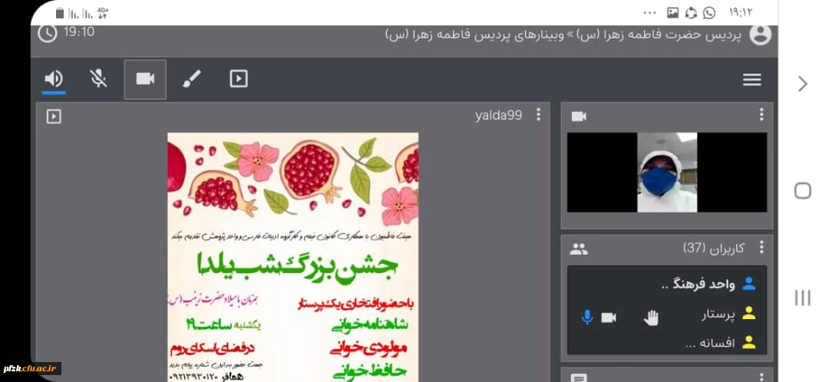Viewport: 829px width, 382px height.
Task: Select the paintbrush drawing tool
Action: click(192, 79)
